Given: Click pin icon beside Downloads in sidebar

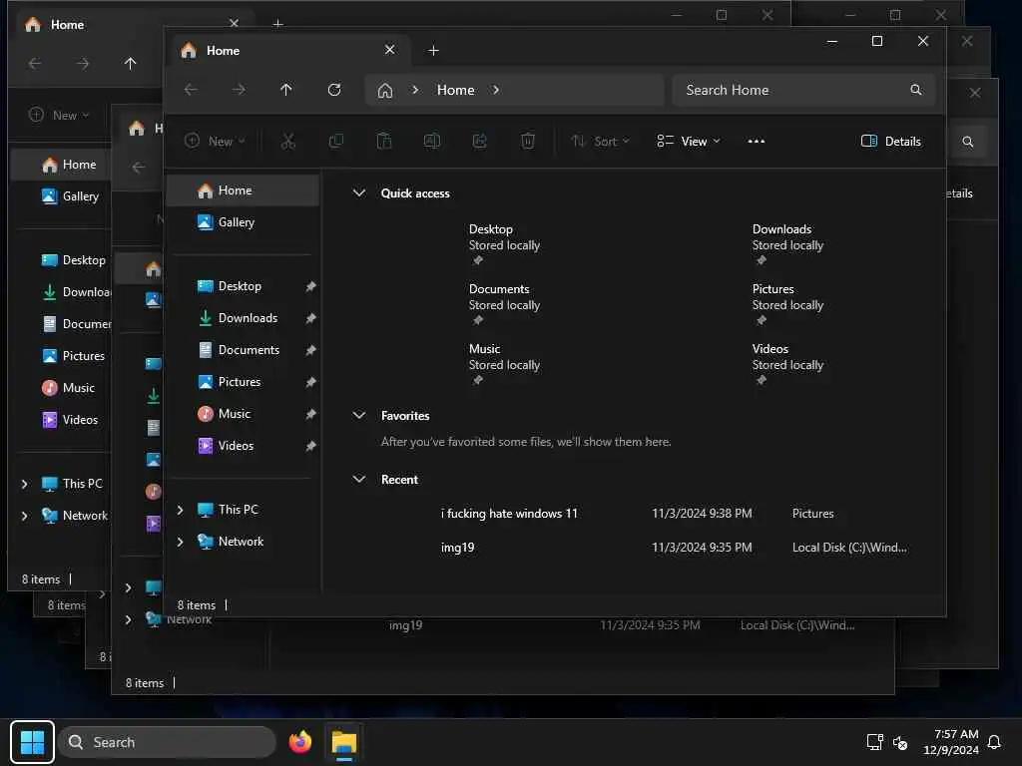Looking at the screenshot, I should (x=311, y=318).
